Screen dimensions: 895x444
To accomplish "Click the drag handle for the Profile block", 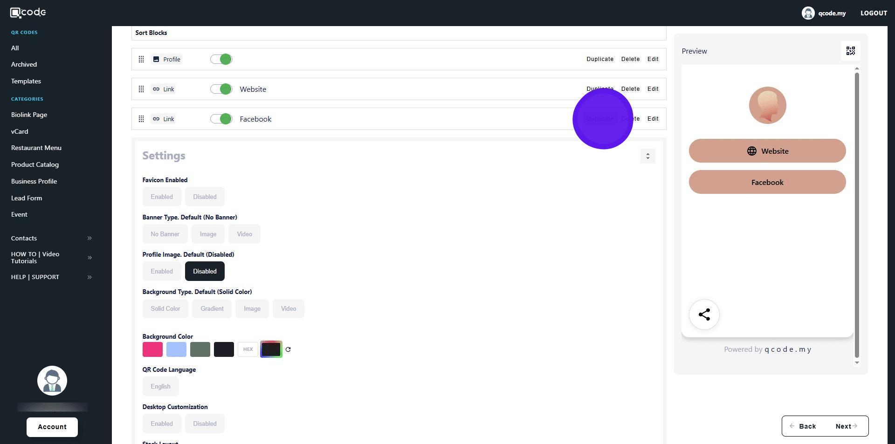I will coord(141,59).
